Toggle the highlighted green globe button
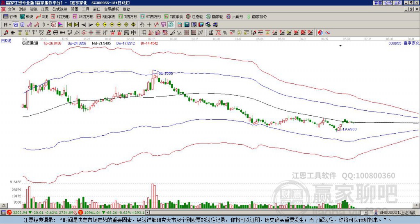The width and height of the screenshot is (420, 224). pos(171,25)
